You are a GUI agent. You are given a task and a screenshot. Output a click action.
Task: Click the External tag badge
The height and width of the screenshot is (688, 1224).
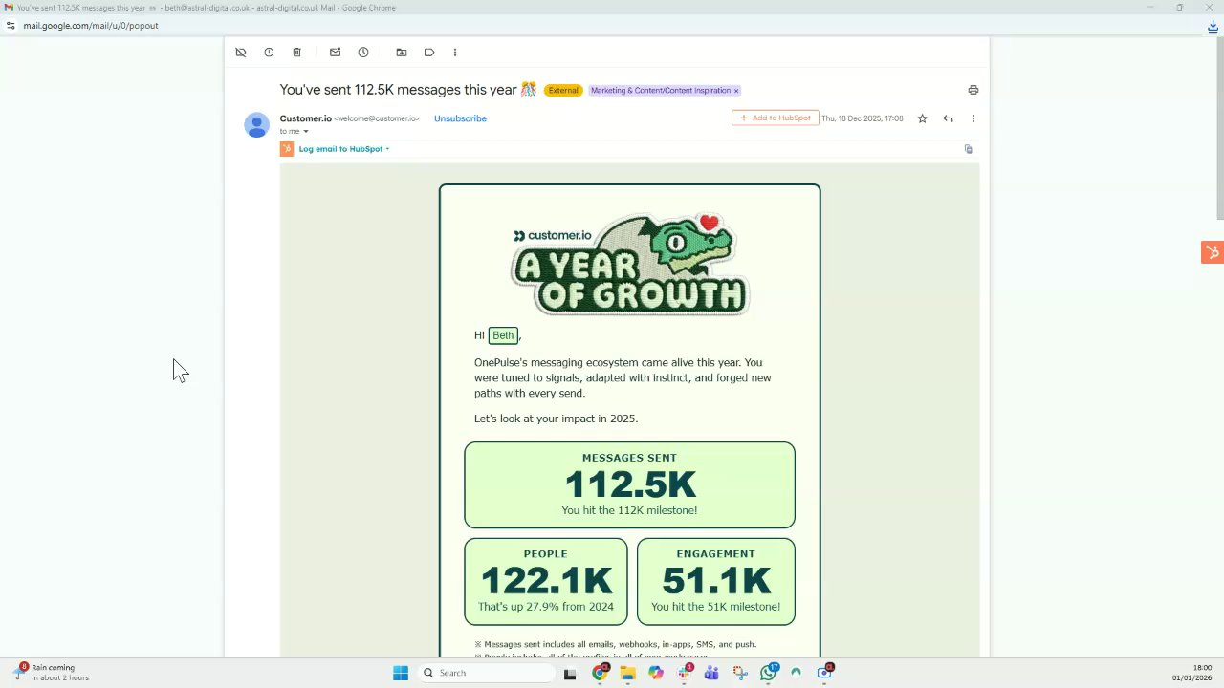point(563,91)
